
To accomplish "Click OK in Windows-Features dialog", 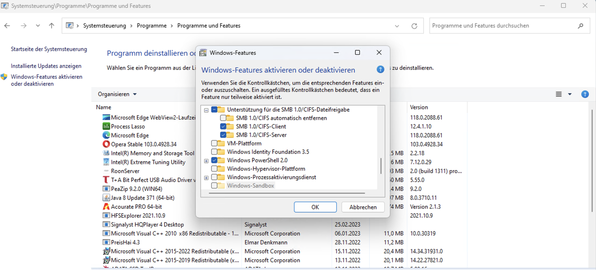I will [315, 207].
